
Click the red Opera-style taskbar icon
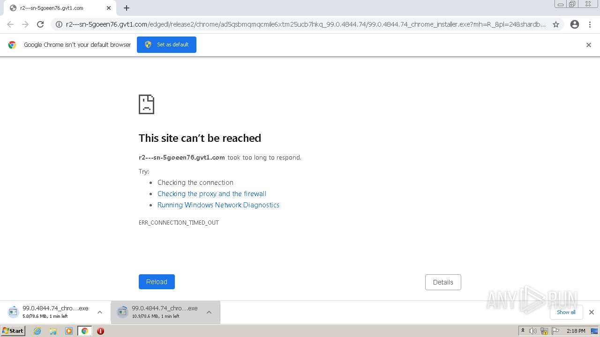tap(100, 331)
